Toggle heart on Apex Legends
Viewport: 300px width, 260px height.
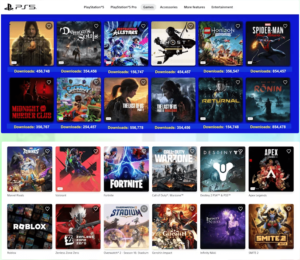[x=289, y=151]
